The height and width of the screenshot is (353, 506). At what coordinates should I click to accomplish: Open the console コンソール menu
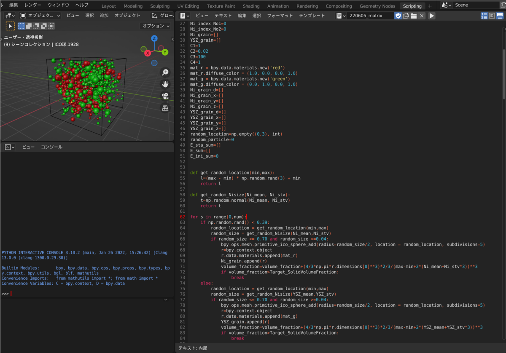(x=51, y=147)
